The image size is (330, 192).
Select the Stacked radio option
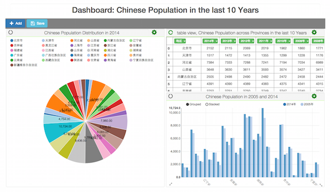tap(207, 104)
